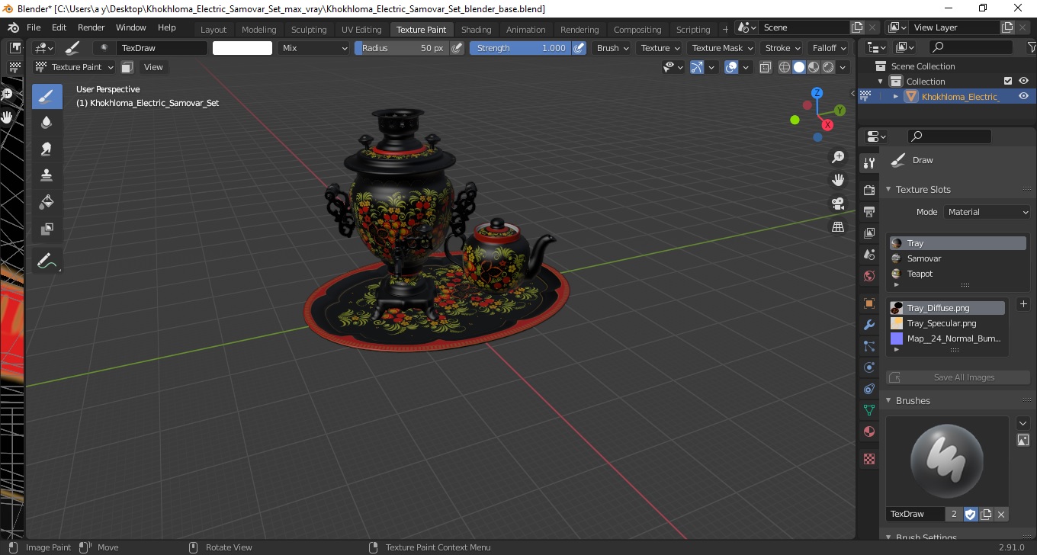This screenshot has height=555, width=1037.
Task: Open the texture slots Mode Material dropdown
Action: [x=987, y=212]
